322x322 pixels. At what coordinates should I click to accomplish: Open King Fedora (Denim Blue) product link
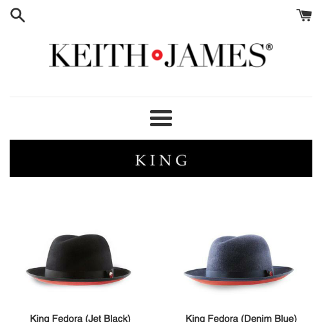click(241, 318)
